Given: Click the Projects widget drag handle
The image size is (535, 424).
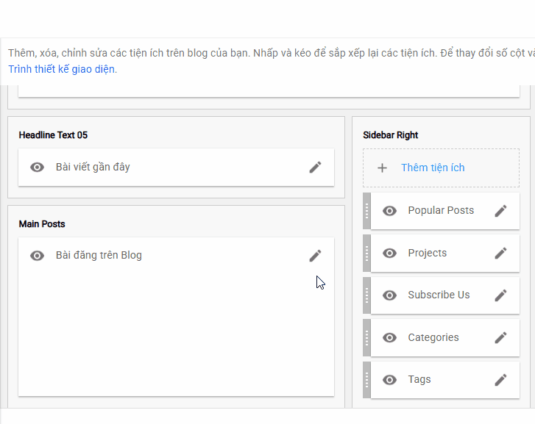Looking at the screenshot, I should click(x=366, y=254).
